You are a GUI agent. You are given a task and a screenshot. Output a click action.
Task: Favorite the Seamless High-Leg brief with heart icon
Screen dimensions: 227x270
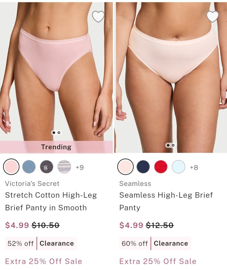213,16
